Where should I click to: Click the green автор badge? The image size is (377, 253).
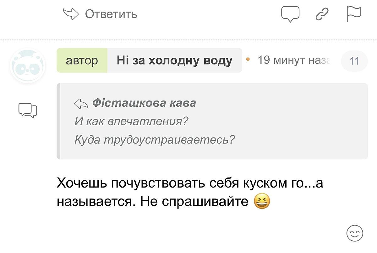point(82,60)
